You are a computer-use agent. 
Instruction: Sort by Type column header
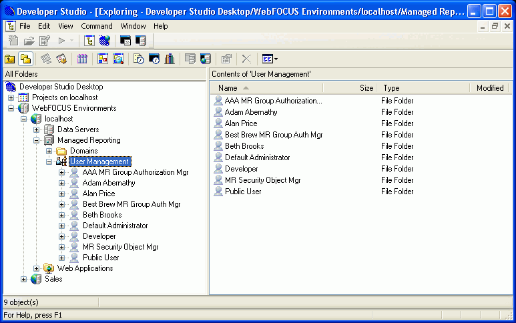pos(423,88)
